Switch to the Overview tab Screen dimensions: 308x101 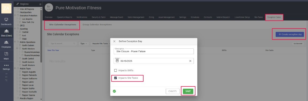[48, 17]
